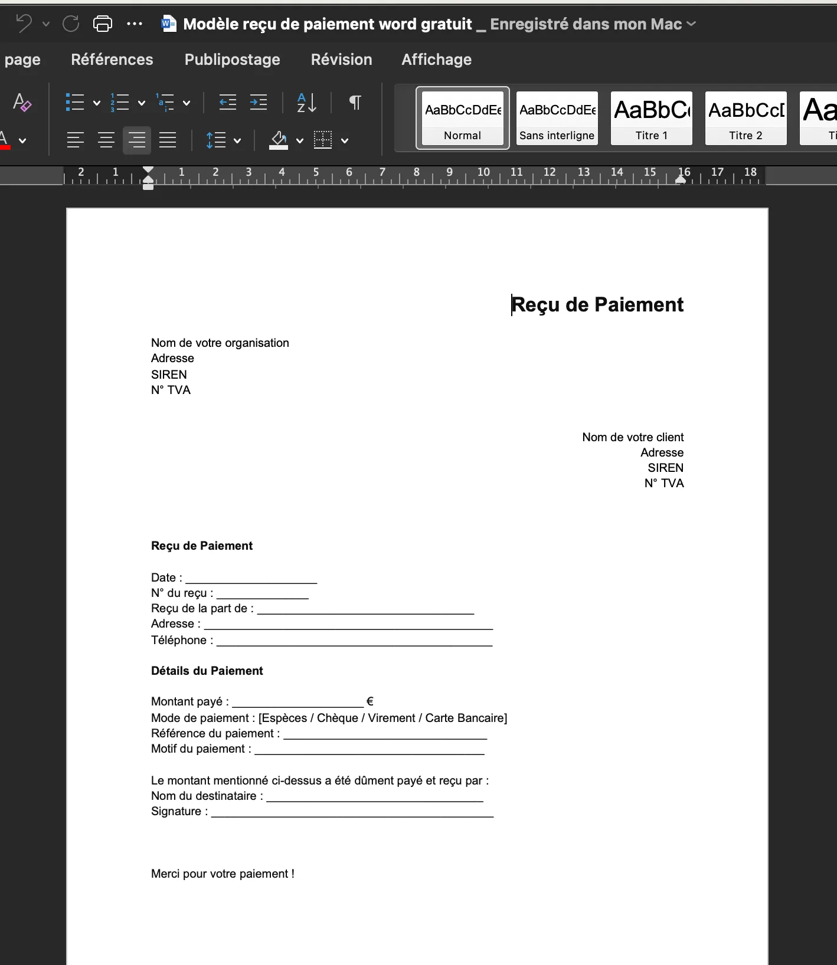Switch to the Révision tab
837x965 pixels.
coord(341,60)
